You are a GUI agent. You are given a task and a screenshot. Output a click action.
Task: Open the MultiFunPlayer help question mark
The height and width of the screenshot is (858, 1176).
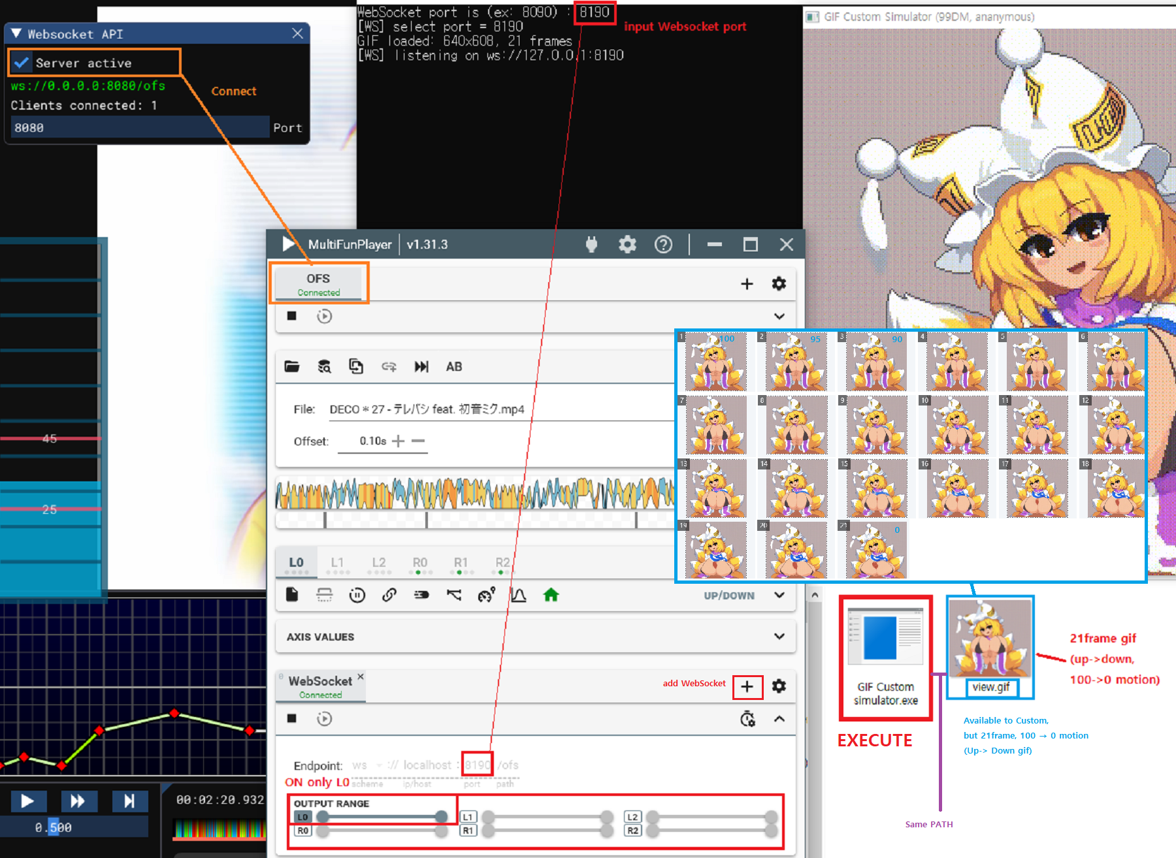(663, 245)
